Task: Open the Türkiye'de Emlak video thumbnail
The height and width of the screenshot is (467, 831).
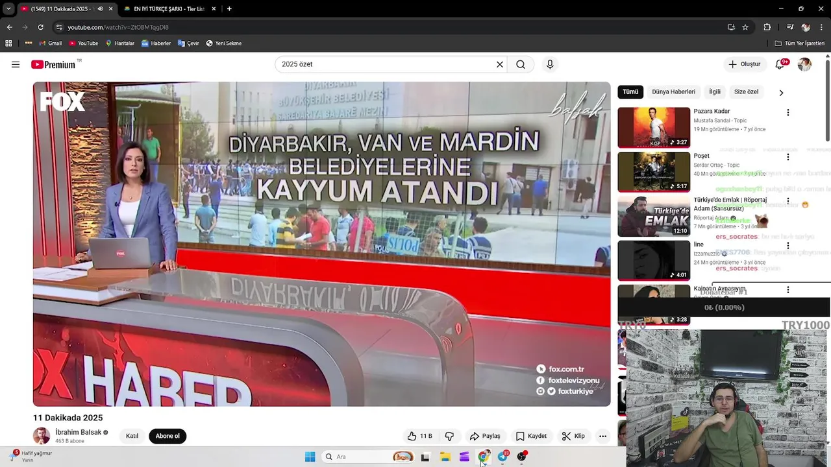Action: pos(654,216)
